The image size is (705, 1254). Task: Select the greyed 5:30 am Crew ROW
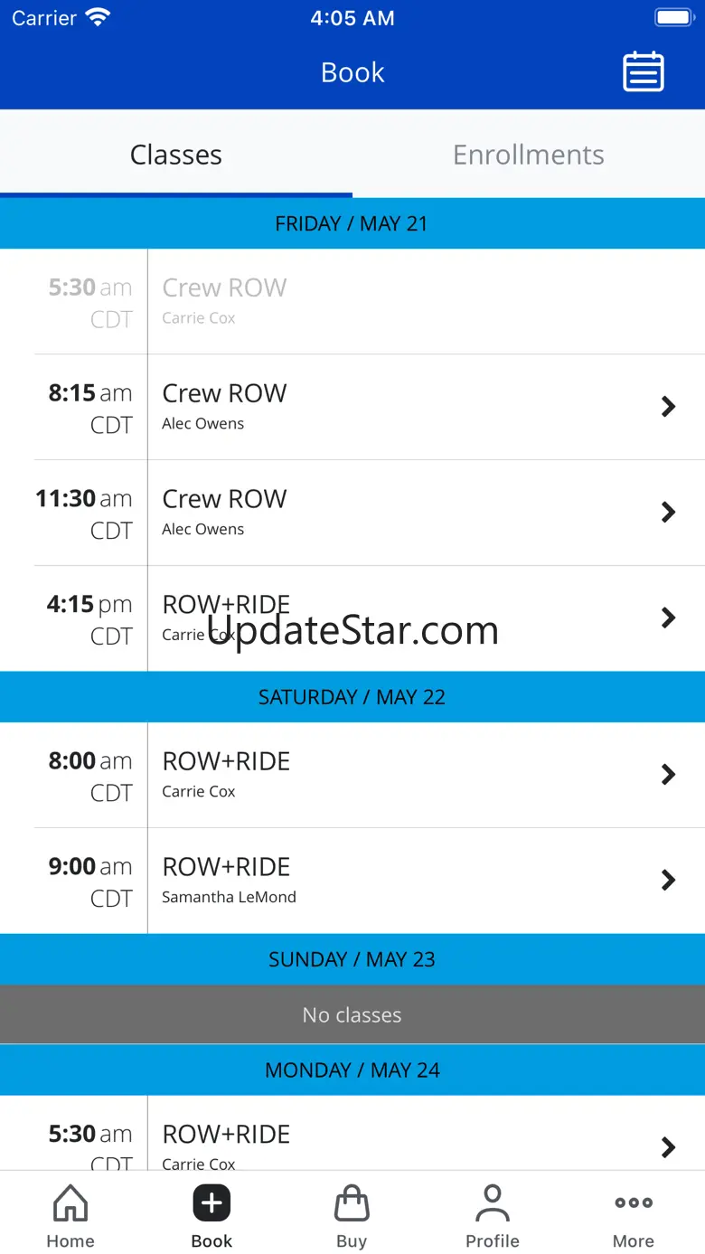[x=352, y=302]
